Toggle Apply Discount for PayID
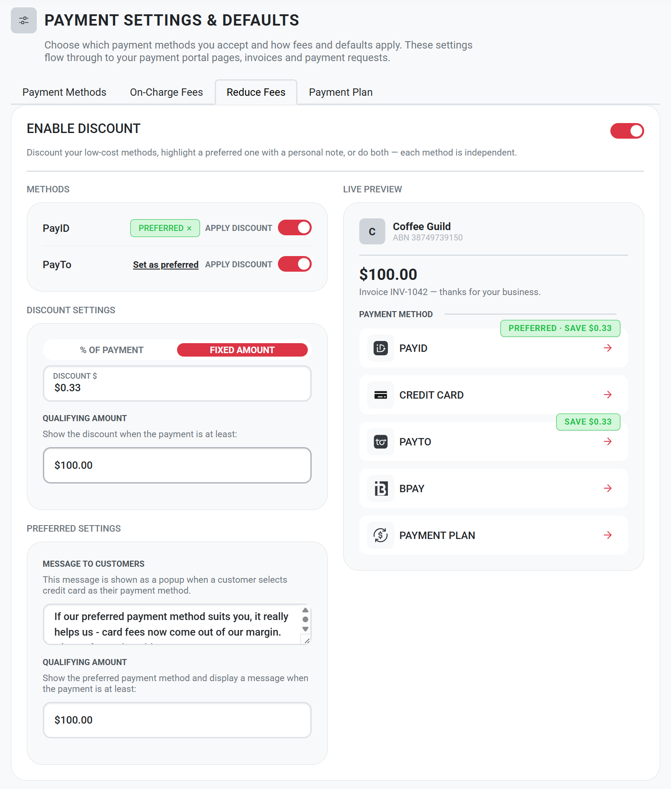 click(294, 228)
